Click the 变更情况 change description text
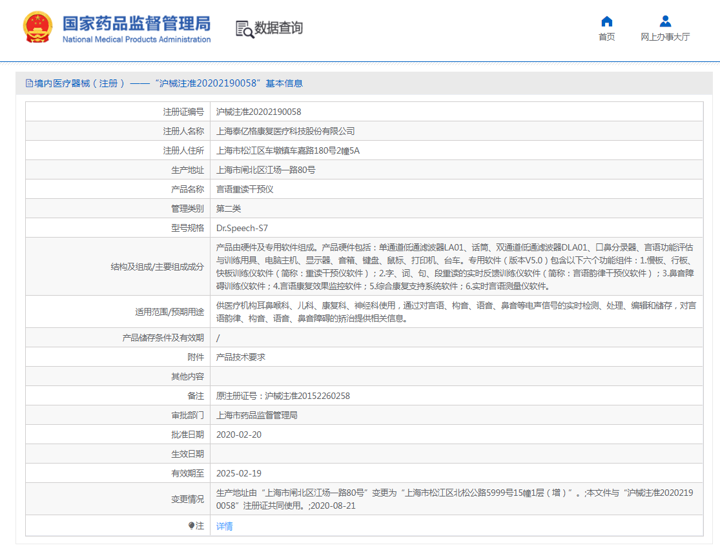The image size is (720, 552). coord(455,499)
